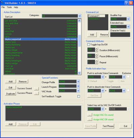Click the Test Phrase button

(x=108, y=126)
